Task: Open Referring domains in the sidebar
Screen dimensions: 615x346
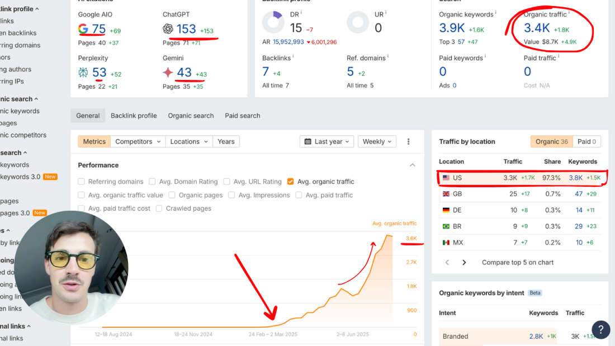Action: [x=20, y=45]
